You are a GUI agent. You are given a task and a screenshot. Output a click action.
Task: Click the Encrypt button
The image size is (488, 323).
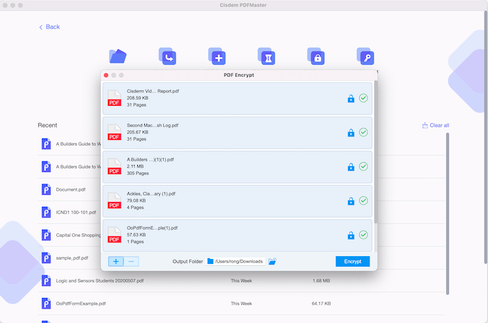353,262
